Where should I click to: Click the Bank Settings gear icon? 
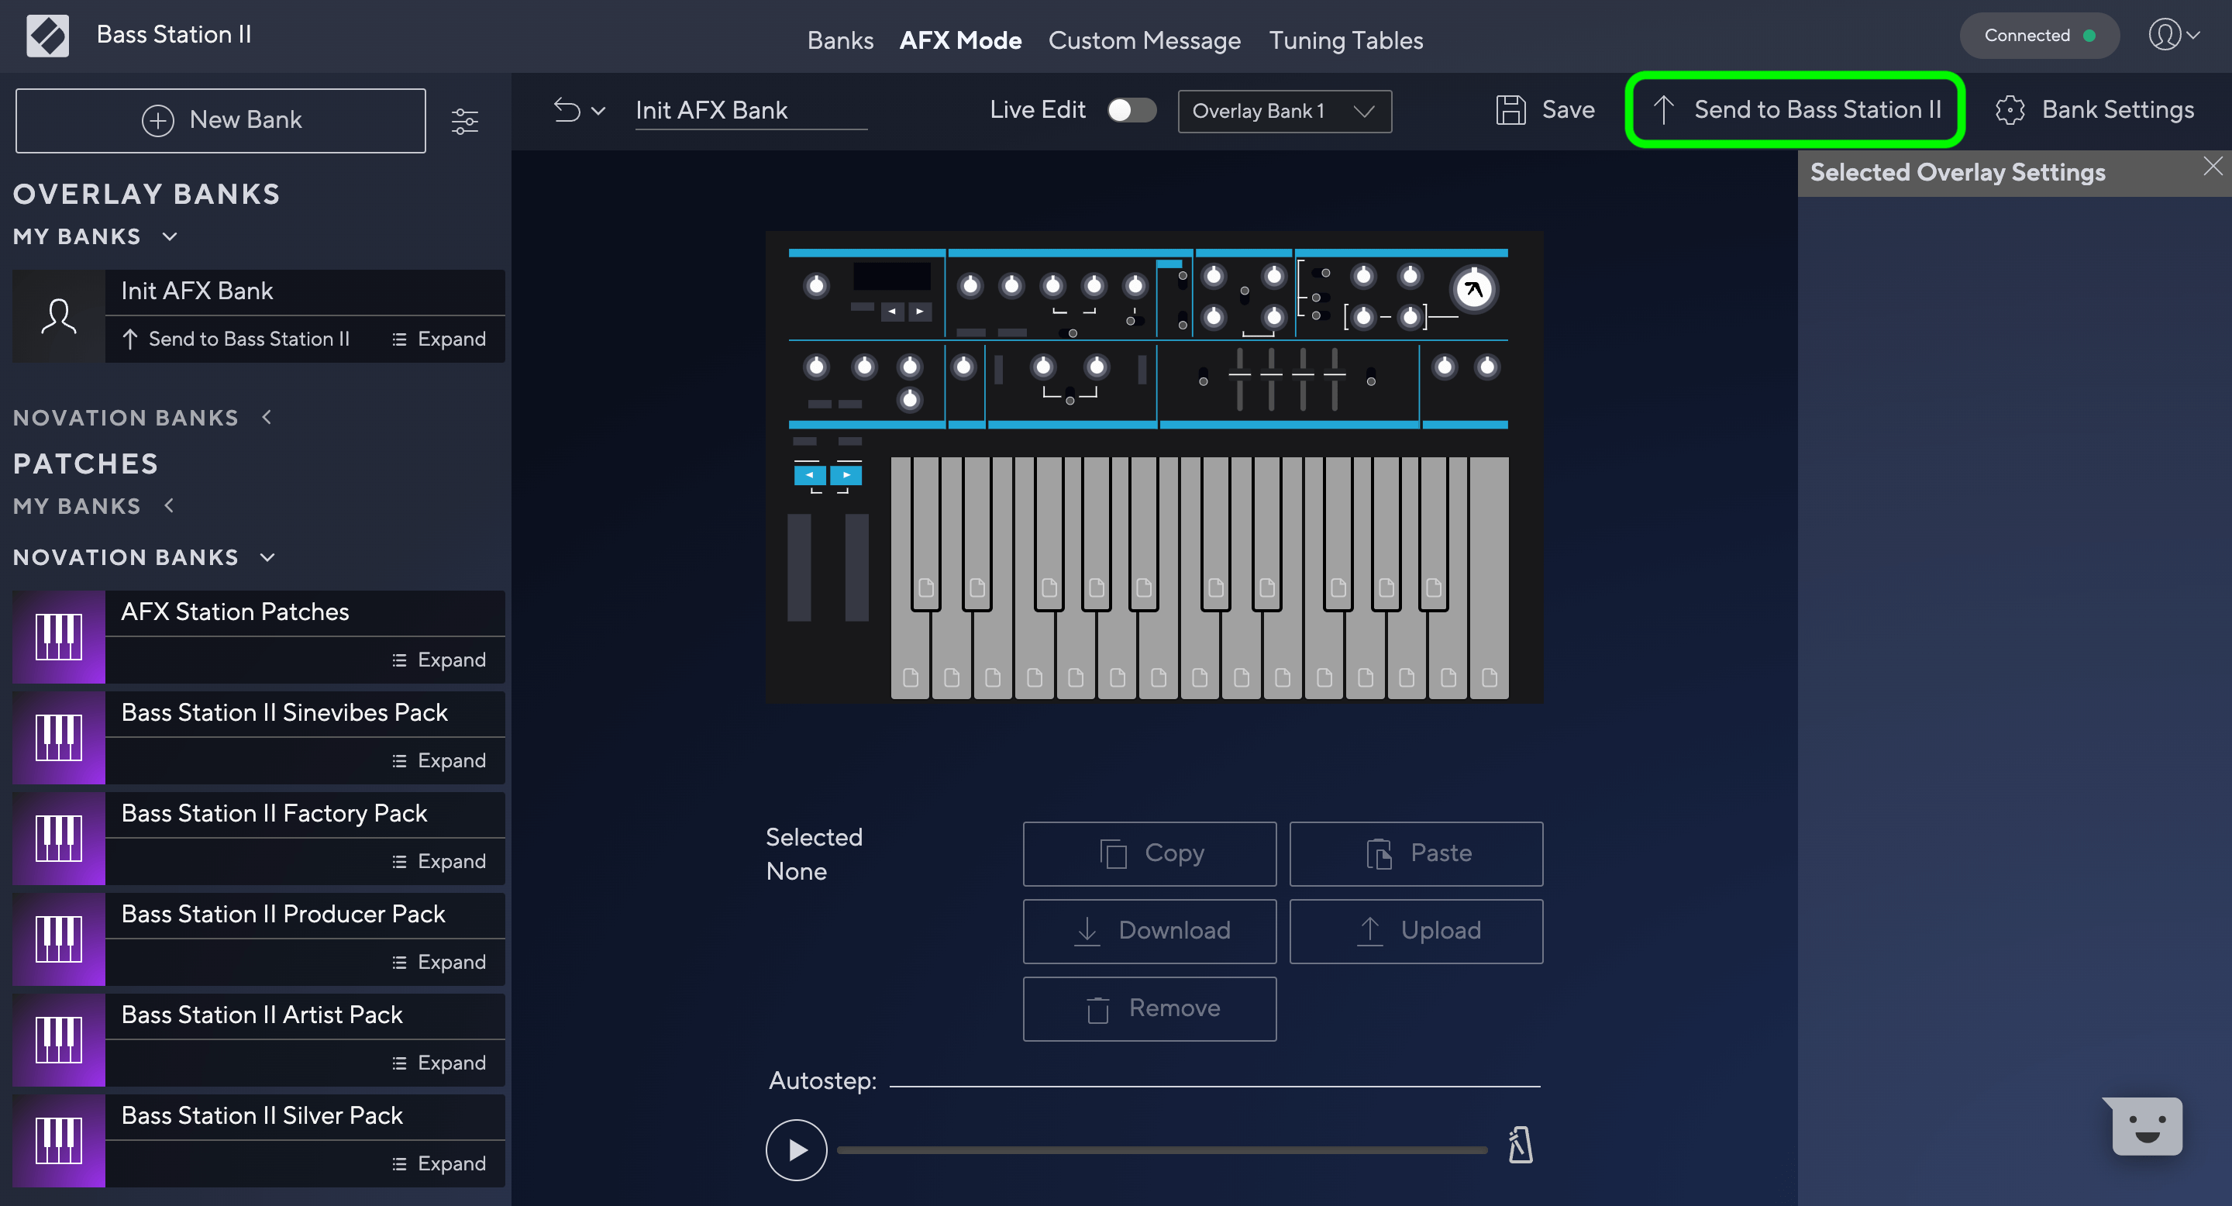coord(2010,110)
